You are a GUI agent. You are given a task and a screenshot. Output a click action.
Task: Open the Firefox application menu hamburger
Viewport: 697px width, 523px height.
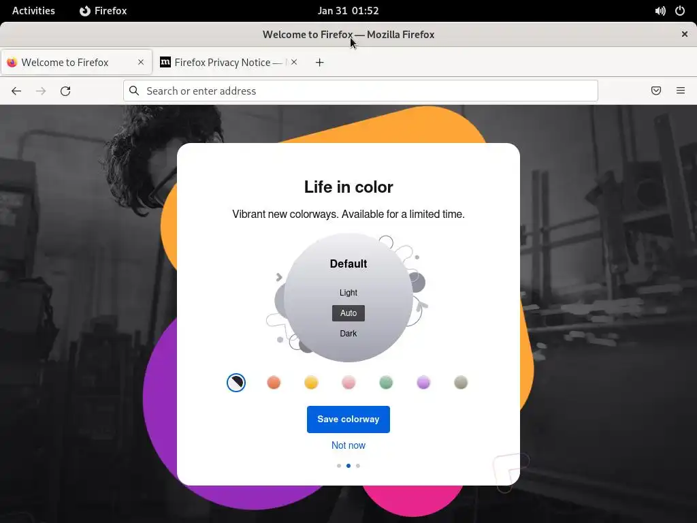click(x=681, y=91)
